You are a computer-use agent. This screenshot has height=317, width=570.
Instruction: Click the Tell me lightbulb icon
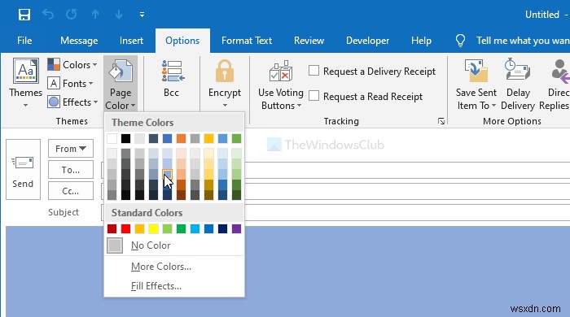click(460, 41)
